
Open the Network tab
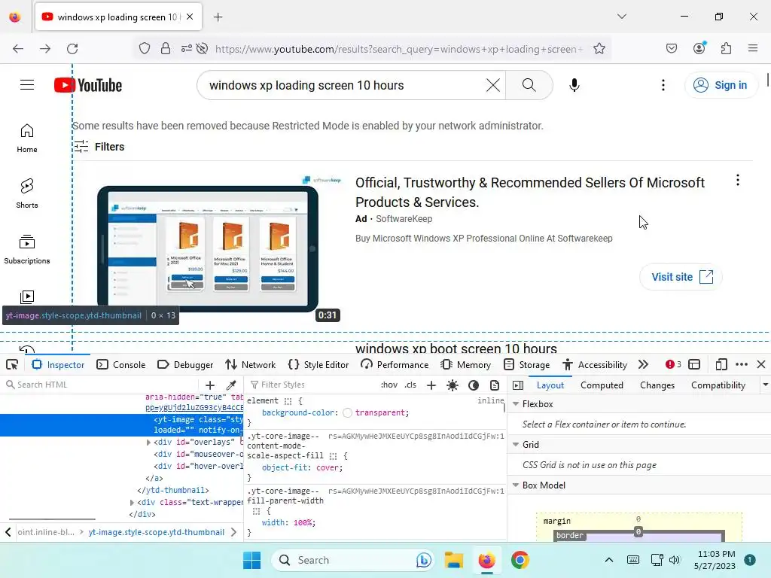(250, 365)
